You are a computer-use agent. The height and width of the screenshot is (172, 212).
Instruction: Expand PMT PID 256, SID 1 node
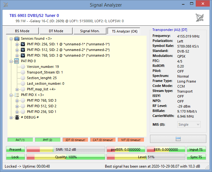[x=17, y=112]
